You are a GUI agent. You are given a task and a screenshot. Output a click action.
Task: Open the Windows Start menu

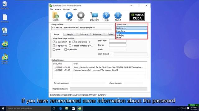[x=3, y=108]
